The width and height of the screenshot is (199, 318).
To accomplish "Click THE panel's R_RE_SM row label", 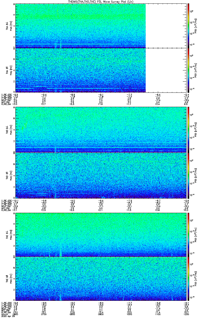I will click(6, 312).
